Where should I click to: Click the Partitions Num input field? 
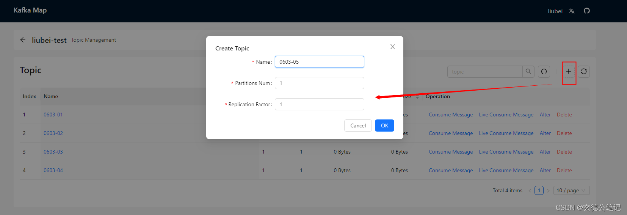point(320,83)
